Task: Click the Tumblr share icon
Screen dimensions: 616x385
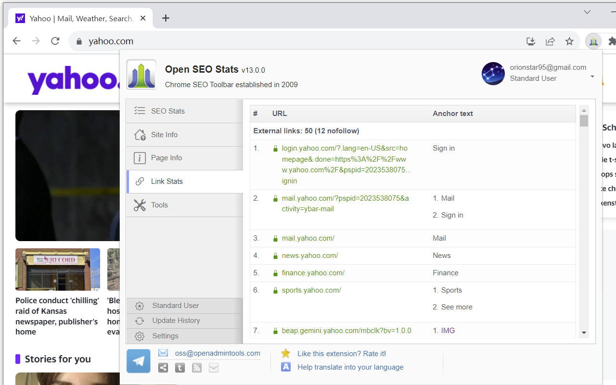Action: 180,367
